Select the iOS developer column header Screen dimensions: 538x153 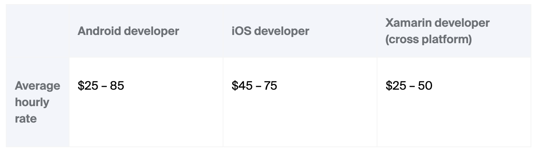(270, 31)
